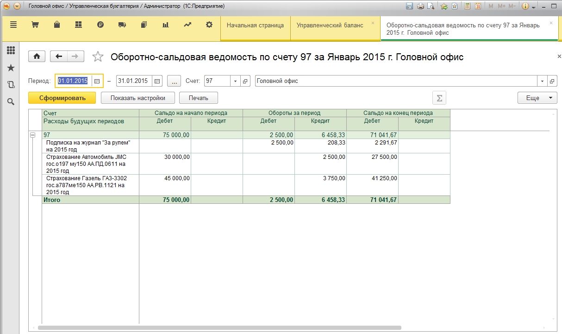Open the organization selection form button
Image resolution: width=562 pixels, height=334 pixels.
[x=552, y=81]
